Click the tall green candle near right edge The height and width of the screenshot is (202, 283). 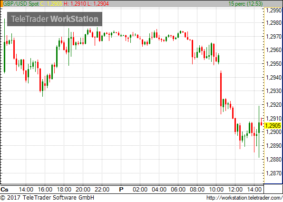coord(259,131)
